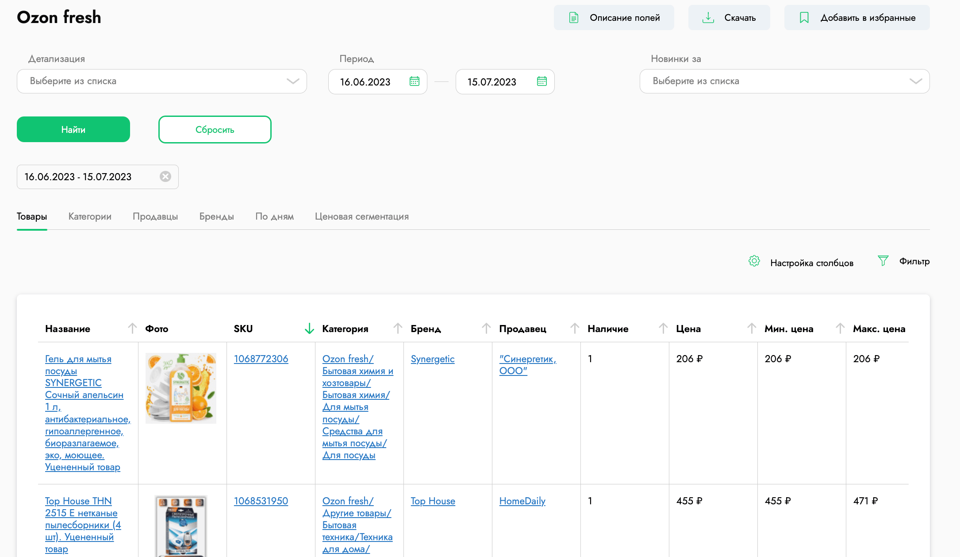Switch to the Категории tab
This screenshot has width=960, height=557.
coord(90,217)
